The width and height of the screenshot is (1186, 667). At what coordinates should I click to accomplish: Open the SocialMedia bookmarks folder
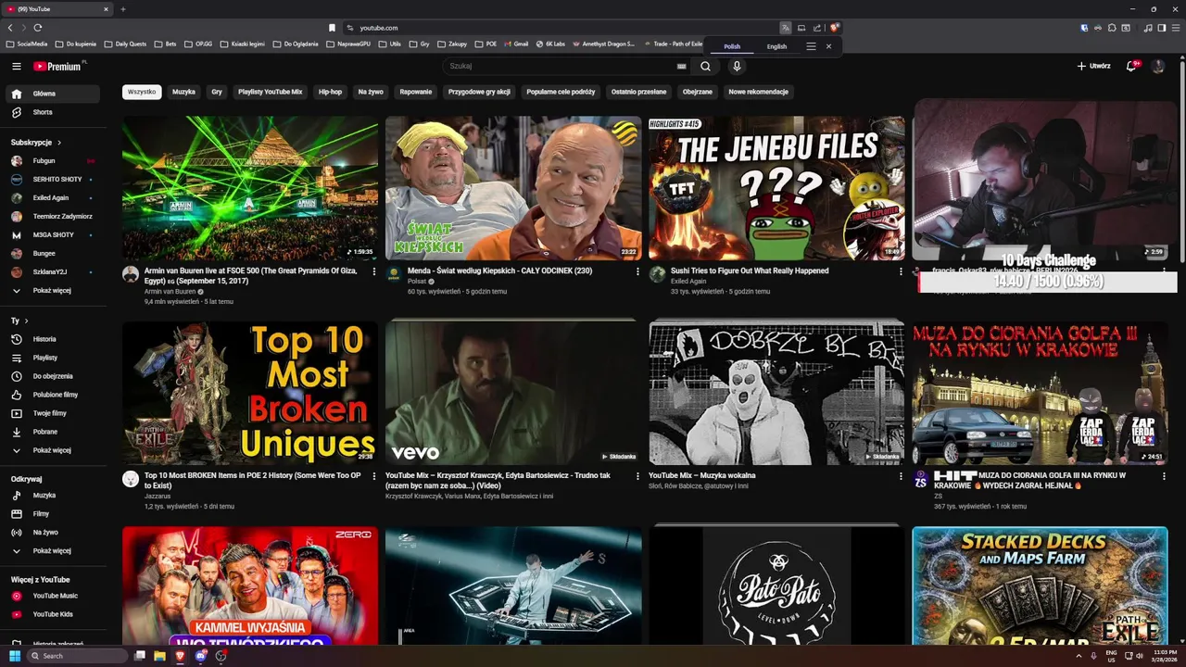point(27,44)
